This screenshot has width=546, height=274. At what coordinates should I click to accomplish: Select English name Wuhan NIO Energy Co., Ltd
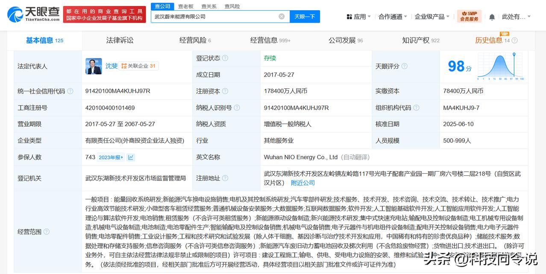tap(301, 157)
